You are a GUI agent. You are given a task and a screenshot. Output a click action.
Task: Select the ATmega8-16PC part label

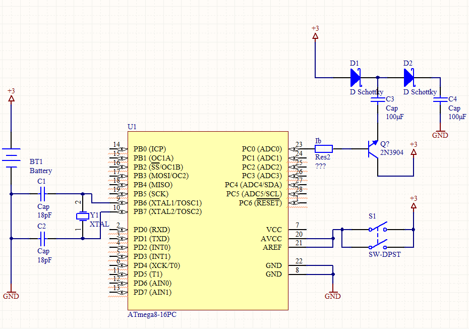152,315
